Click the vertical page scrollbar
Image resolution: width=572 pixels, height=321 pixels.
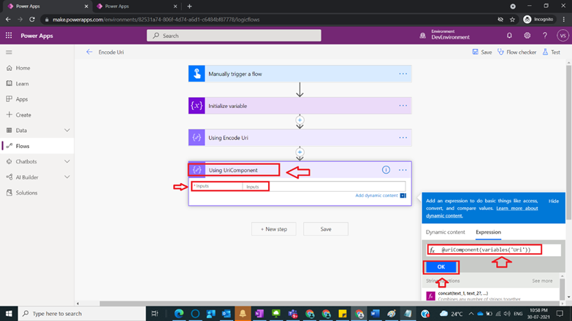coord(569,142)
